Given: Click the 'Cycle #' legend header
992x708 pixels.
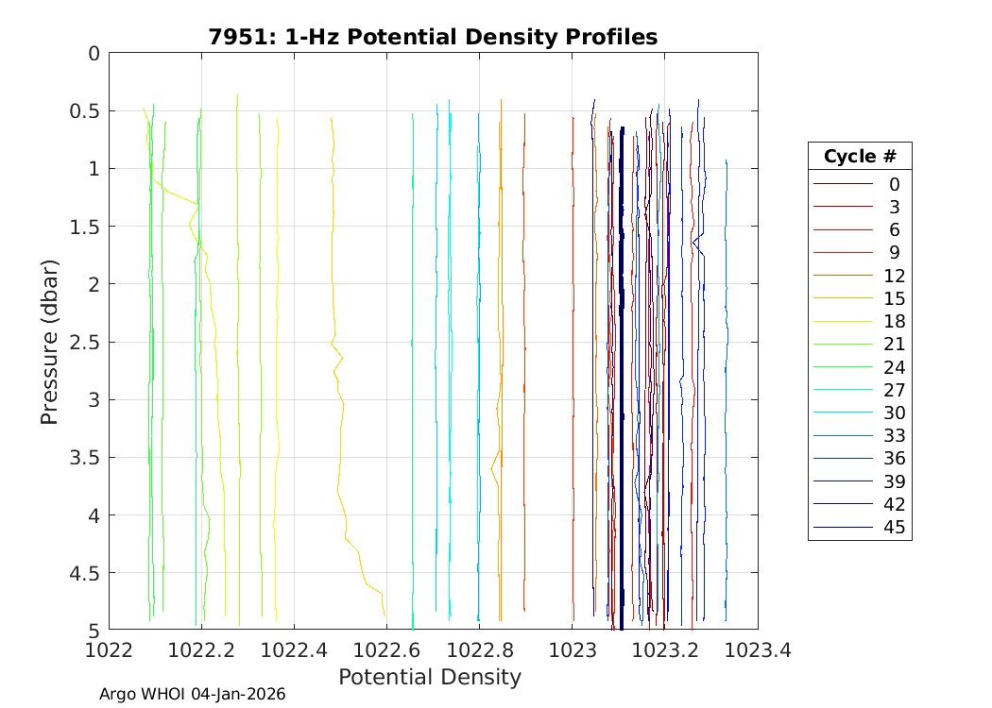Looking at the screenshot, I should tap(859, 157).
